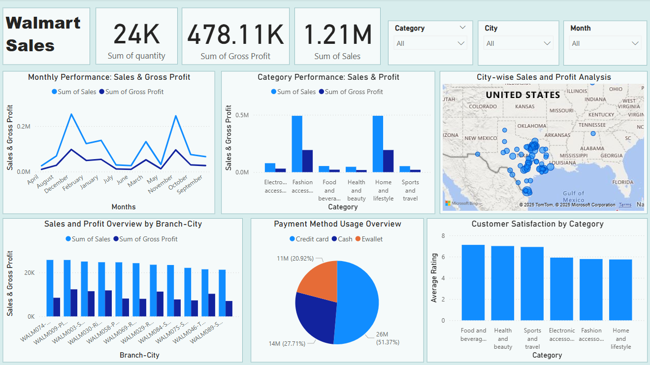Select the WALM009 branch sales bar

67,288
